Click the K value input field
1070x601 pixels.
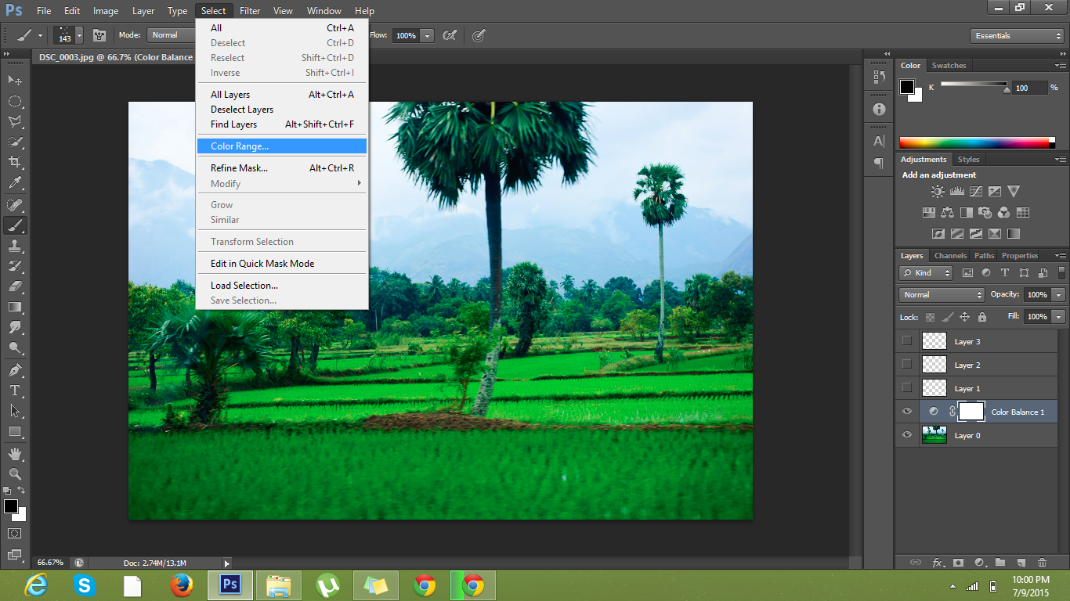coord(1029,88)
